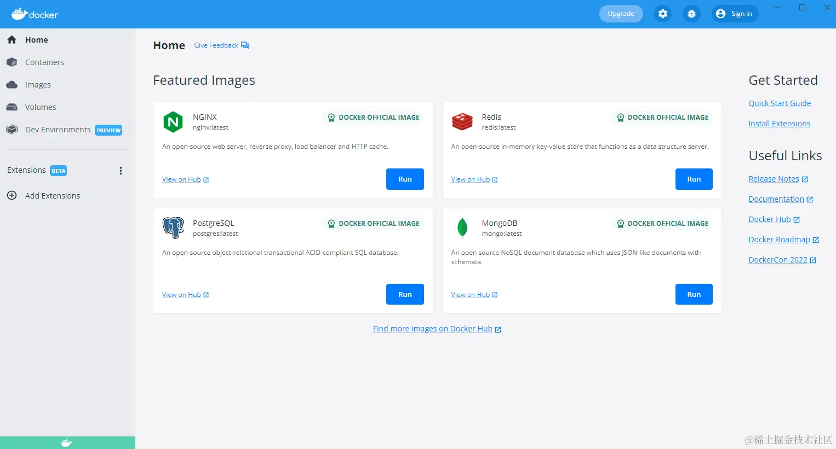The image size is (836, 449).
Task: Click external-link icon beside Docker Roadmap
Action: [816, 240]
